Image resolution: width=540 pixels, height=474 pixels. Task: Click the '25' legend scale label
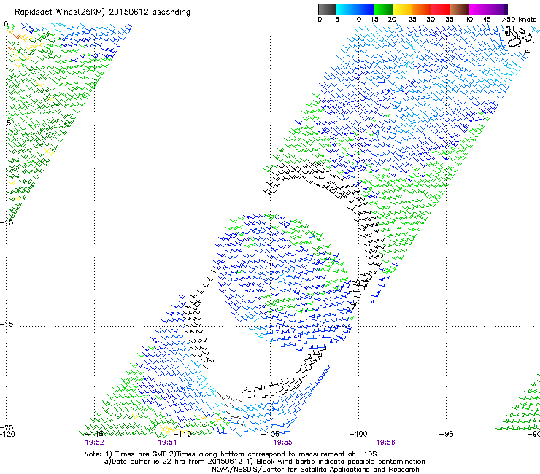(x=412, y=20)
